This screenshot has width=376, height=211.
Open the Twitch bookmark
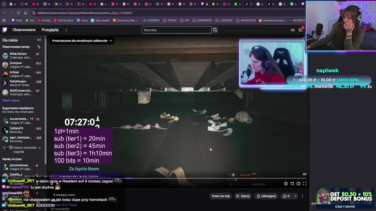coord(17,21)
